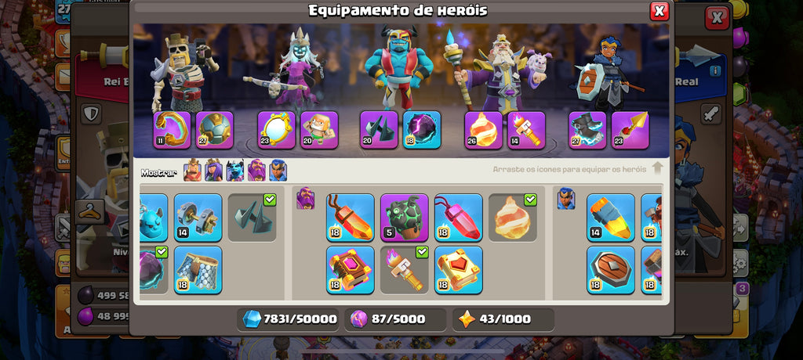803x360 pixels.
Task: Click the Magic Mirror equipment level 23
Action: [277, 130]
